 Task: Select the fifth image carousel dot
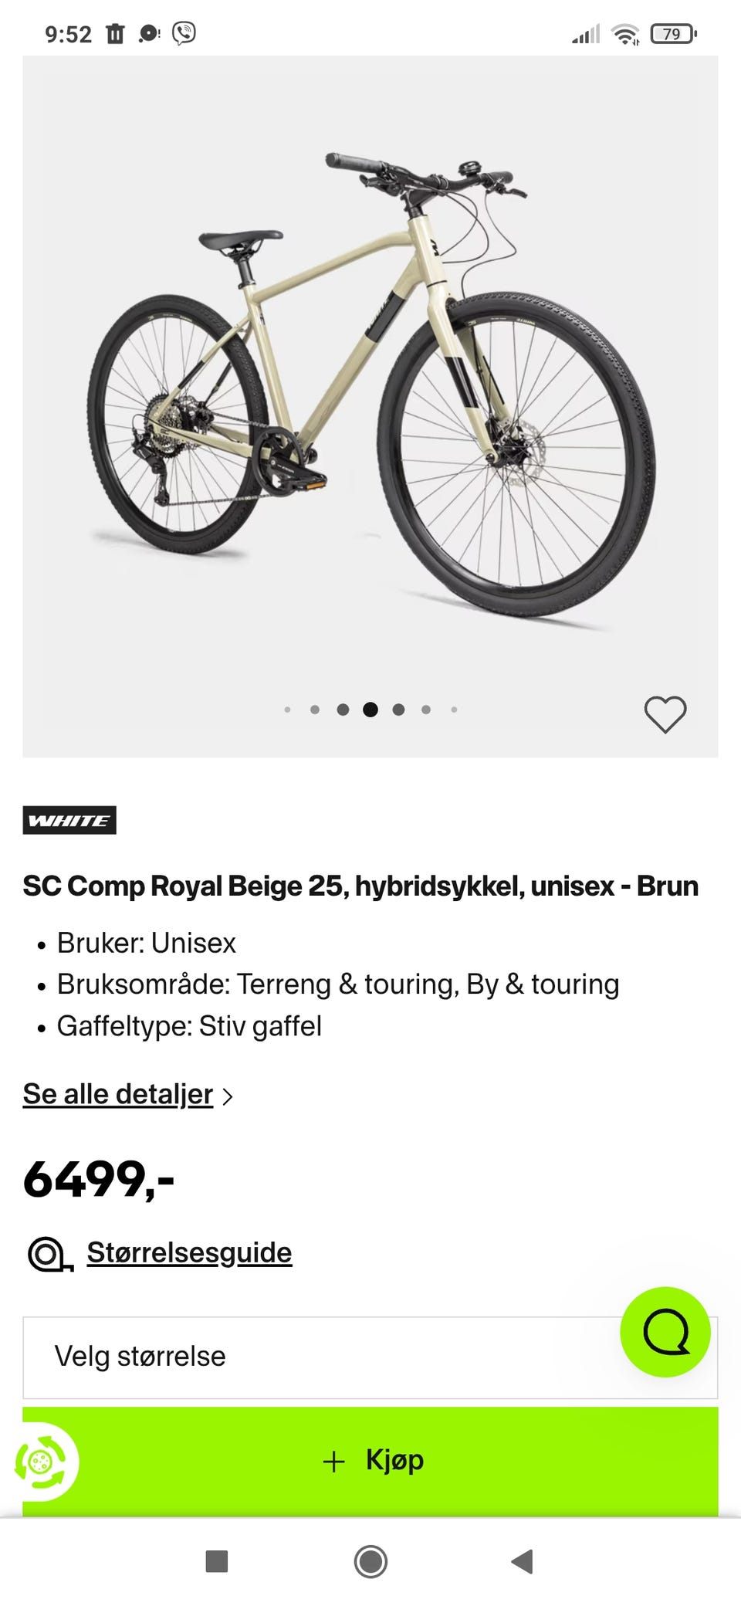pos(398,710)
